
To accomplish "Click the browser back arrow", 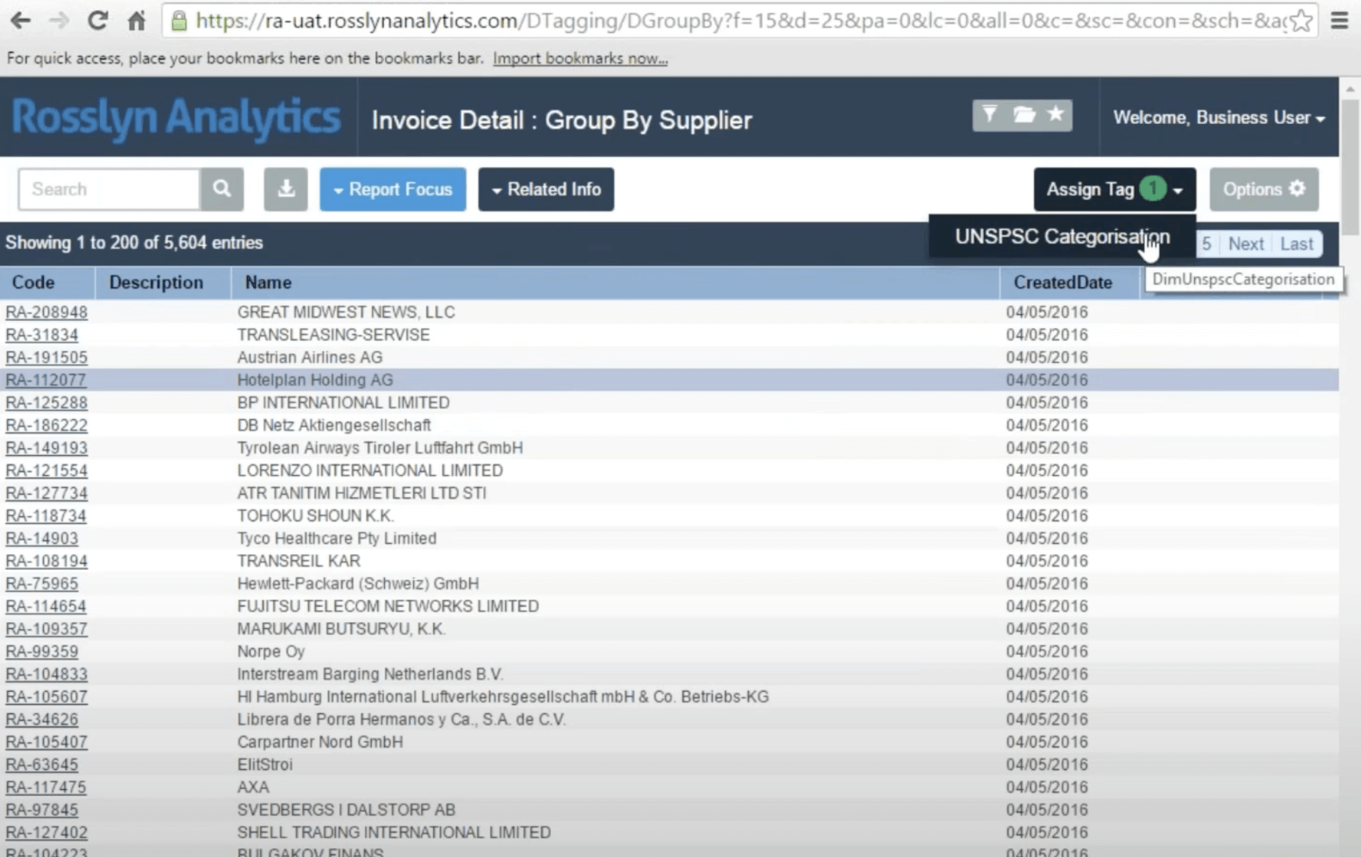I will point(21,20).
